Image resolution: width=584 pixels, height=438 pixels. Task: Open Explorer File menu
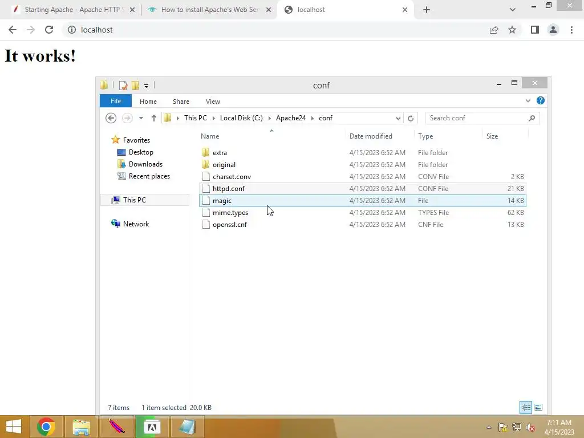point(115,101)
